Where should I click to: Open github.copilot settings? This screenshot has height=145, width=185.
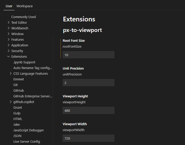pyautogui.click(x=23, y=102)
